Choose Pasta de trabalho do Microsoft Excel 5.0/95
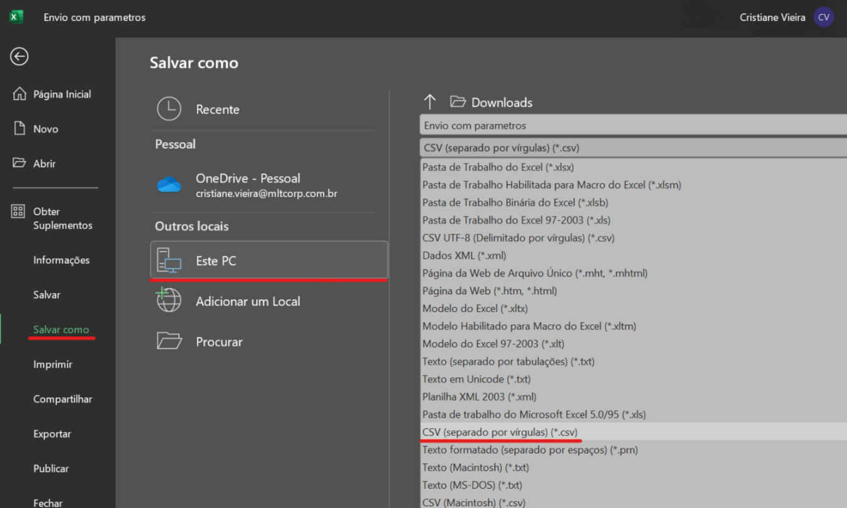847x508 pixels. (x=633, y=414)
